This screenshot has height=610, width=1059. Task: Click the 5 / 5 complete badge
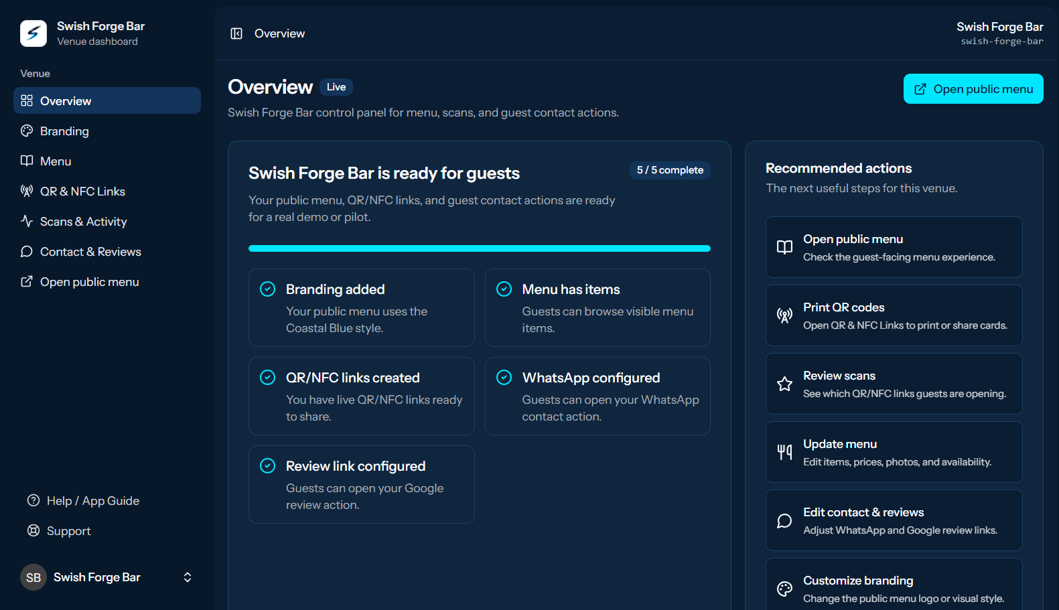tap(670, 170)
